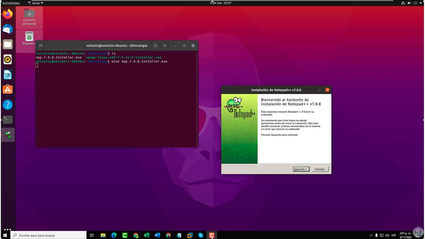Open the green Camtasia icon in the taskbar

pyautogui.click(x=125, y=235)
